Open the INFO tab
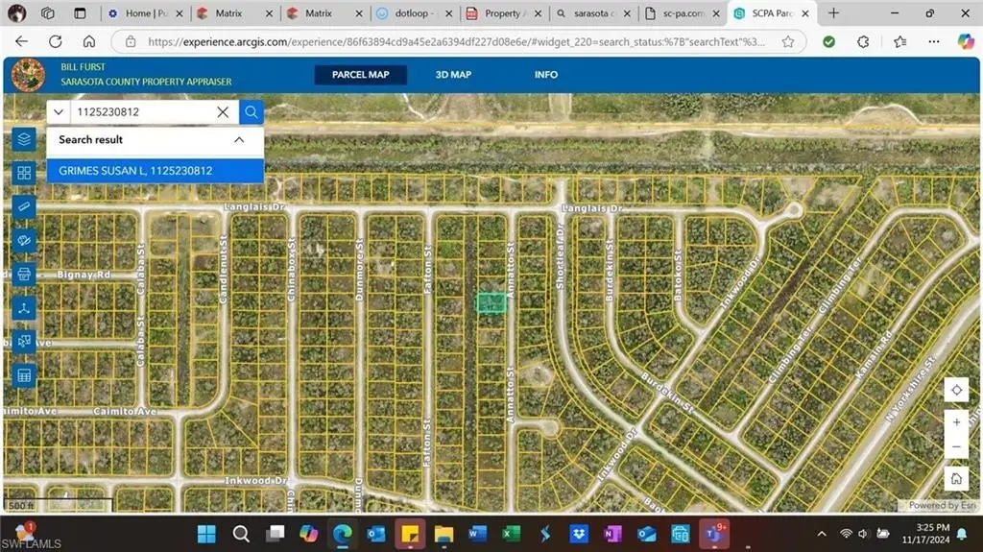Viewport: 983px width, 552px height. click(546, 75)
